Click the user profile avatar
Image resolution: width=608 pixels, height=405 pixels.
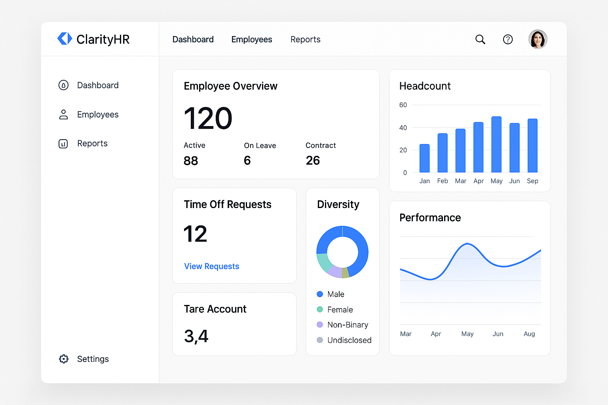538,39
